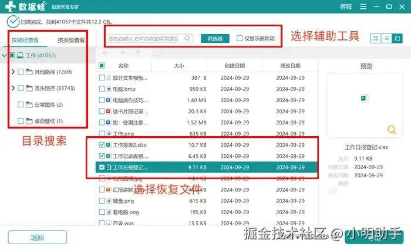This screenshot has width=411, height=250.
Task: Enable 仅显示删除项 checkbox
Action: pyautogui.click(x=239, y=38)
